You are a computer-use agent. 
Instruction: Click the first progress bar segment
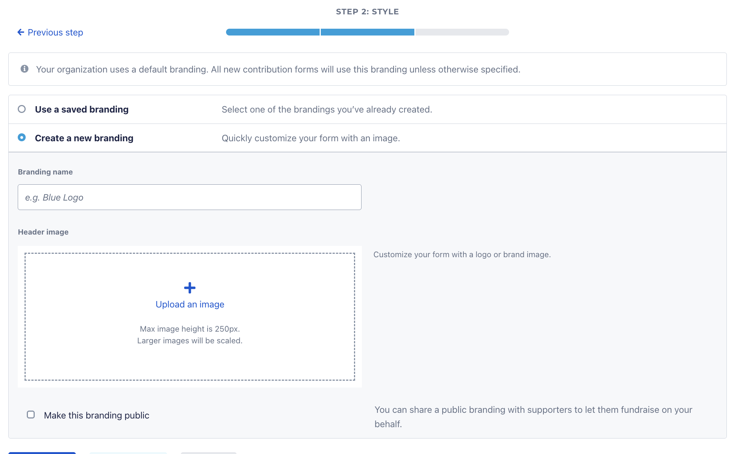point(272,32)
